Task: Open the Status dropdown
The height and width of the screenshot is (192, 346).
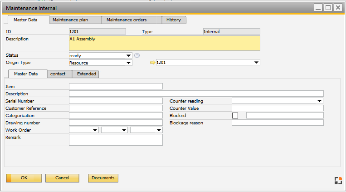Action: 129,56
